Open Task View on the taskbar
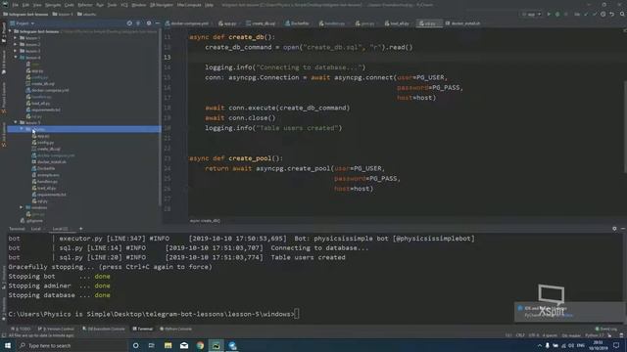The height and width of the screenshot is (352, 627). [152, 345]
